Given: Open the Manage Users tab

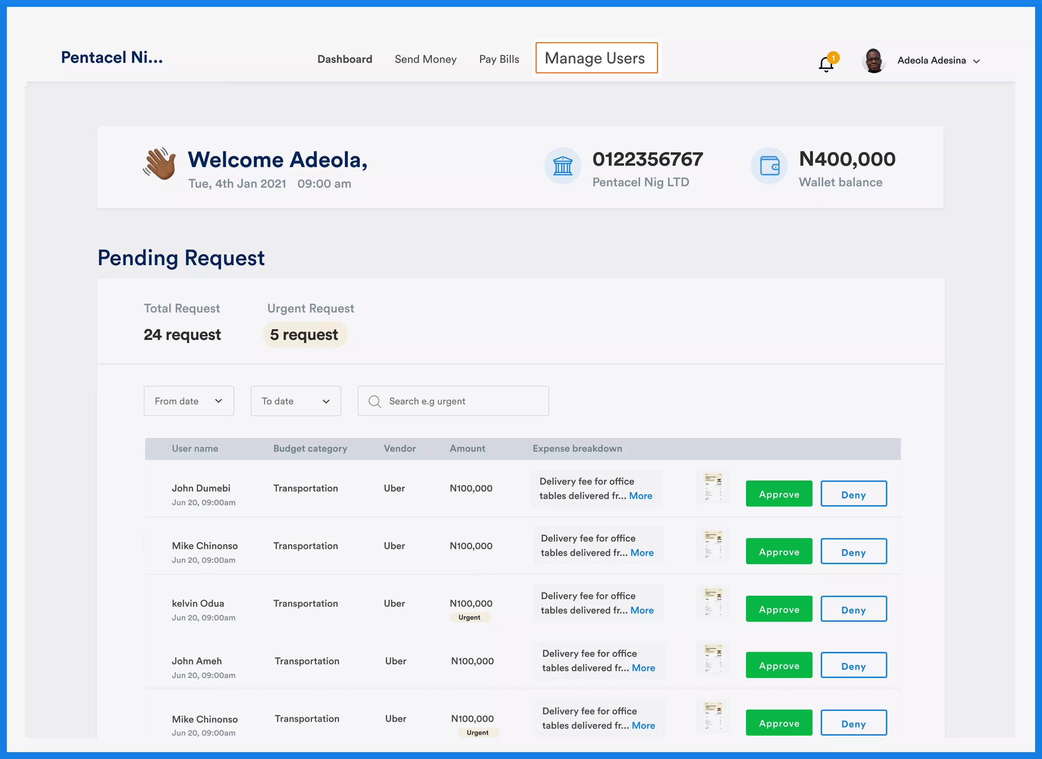Looking at the screenshot, I should 596,58.
